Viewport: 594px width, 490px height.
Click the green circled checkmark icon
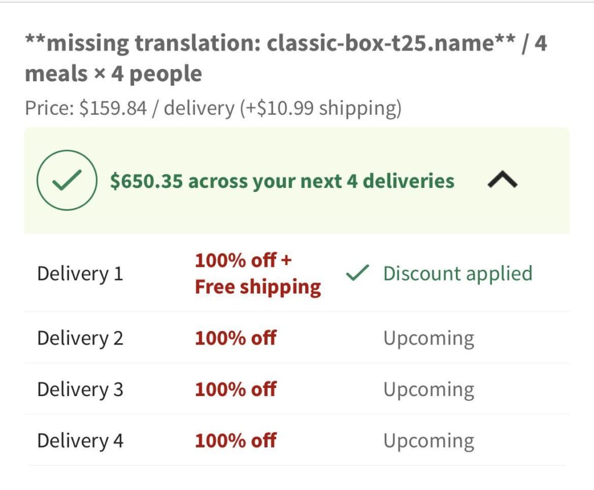66,180
